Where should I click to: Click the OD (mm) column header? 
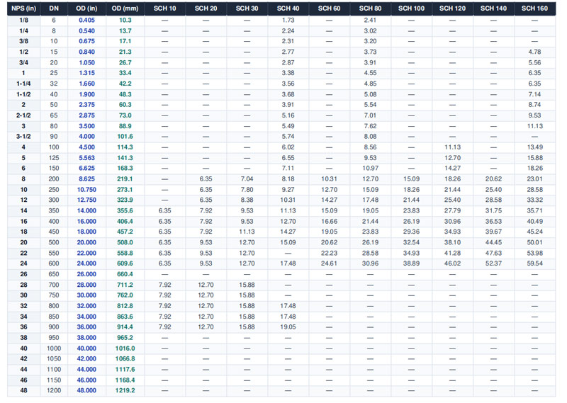125,8
